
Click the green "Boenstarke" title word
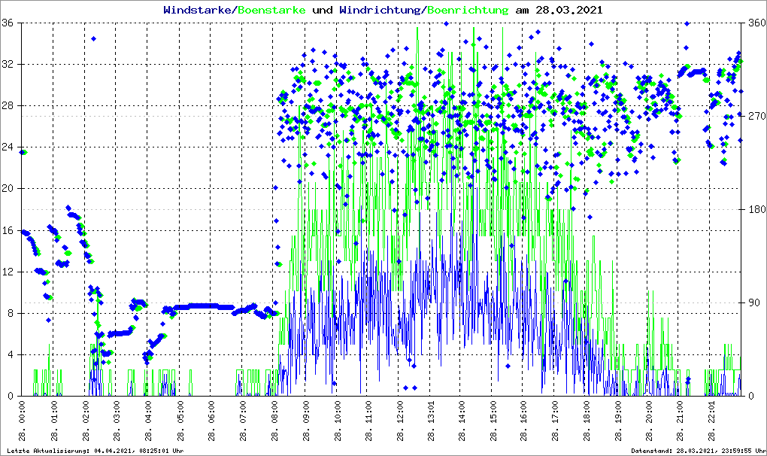(x=271, y=11)
